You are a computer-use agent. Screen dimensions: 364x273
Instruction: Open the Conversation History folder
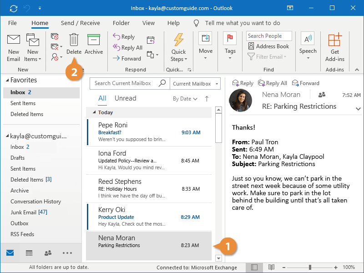coord(36,202)
